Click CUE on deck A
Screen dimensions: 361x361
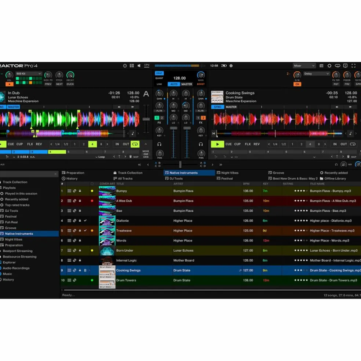[x=11, y=144]
